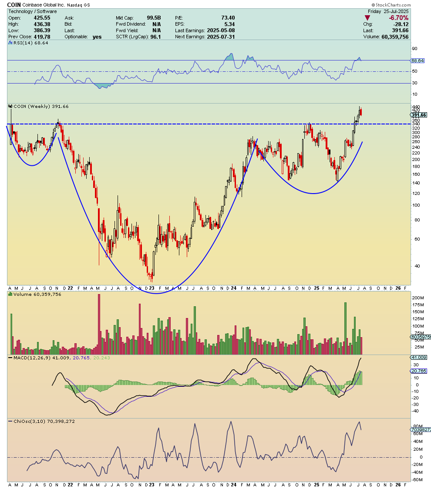431x489 pixels.
Task: Click the Open value 425.55
Action: 42,18
